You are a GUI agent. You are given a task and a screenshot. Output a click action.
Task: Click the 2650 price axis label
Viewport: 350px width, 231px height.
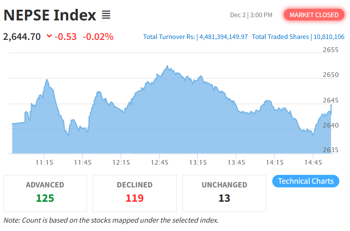click(x=331, y=75)
